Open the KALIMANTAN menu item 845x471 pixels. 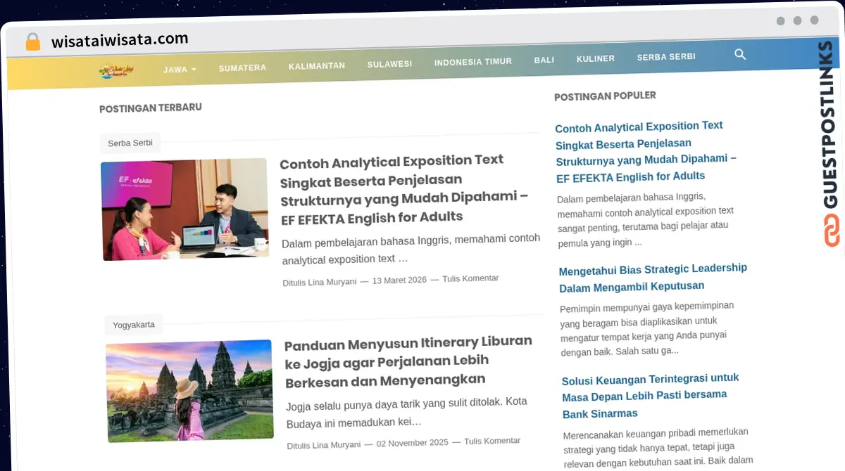(317, 66)
